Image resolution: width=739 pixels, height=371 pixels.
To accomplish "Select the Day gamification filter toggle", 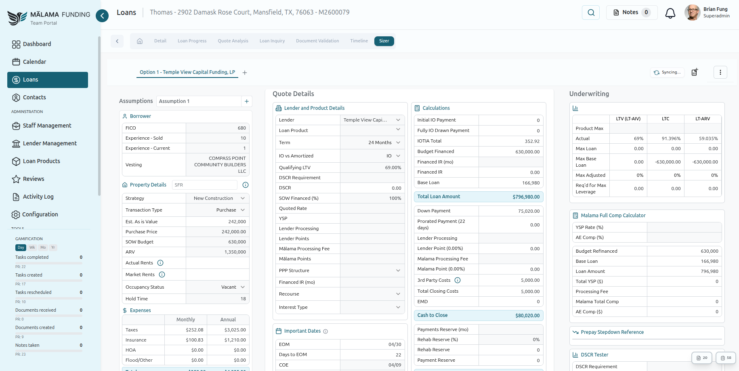I will [21, 247].
